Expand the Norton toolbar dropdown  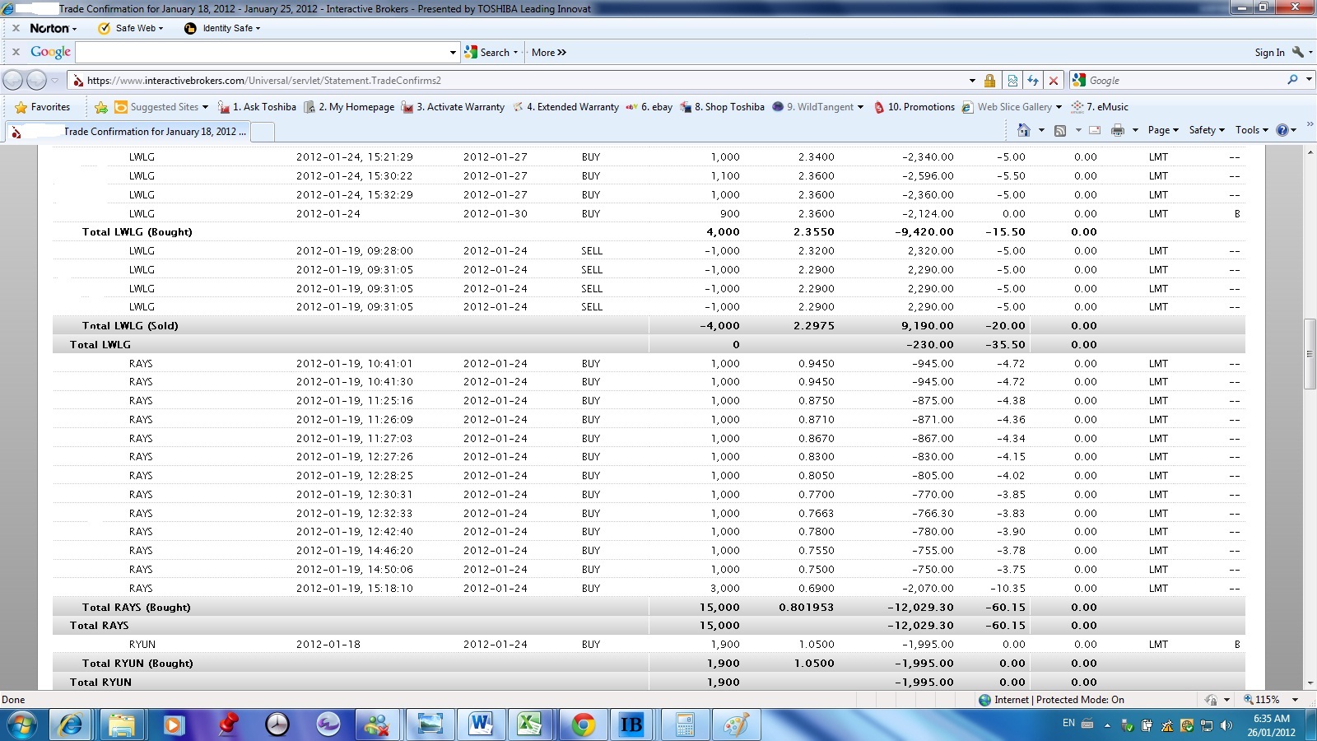(x=54, y=28)
